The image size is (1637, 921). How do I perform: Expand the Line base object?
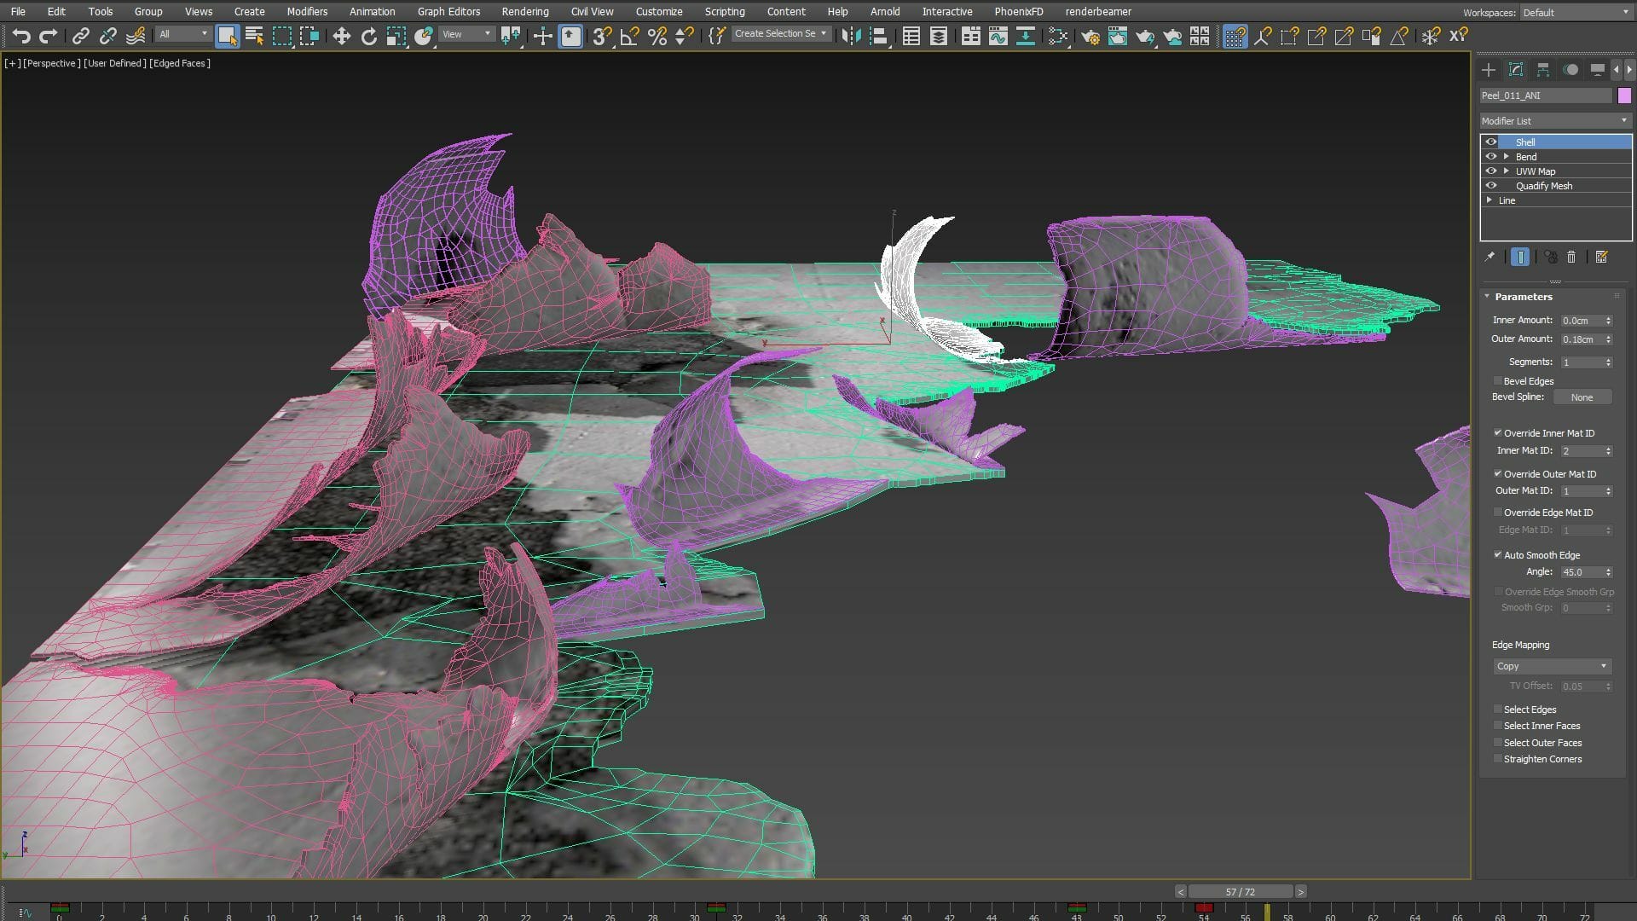pos(1489,200)
